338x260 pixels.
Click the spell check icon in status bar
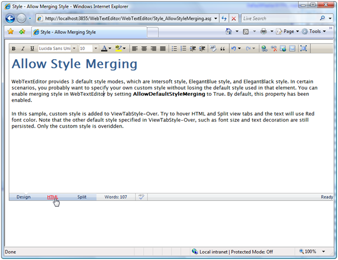141,197
